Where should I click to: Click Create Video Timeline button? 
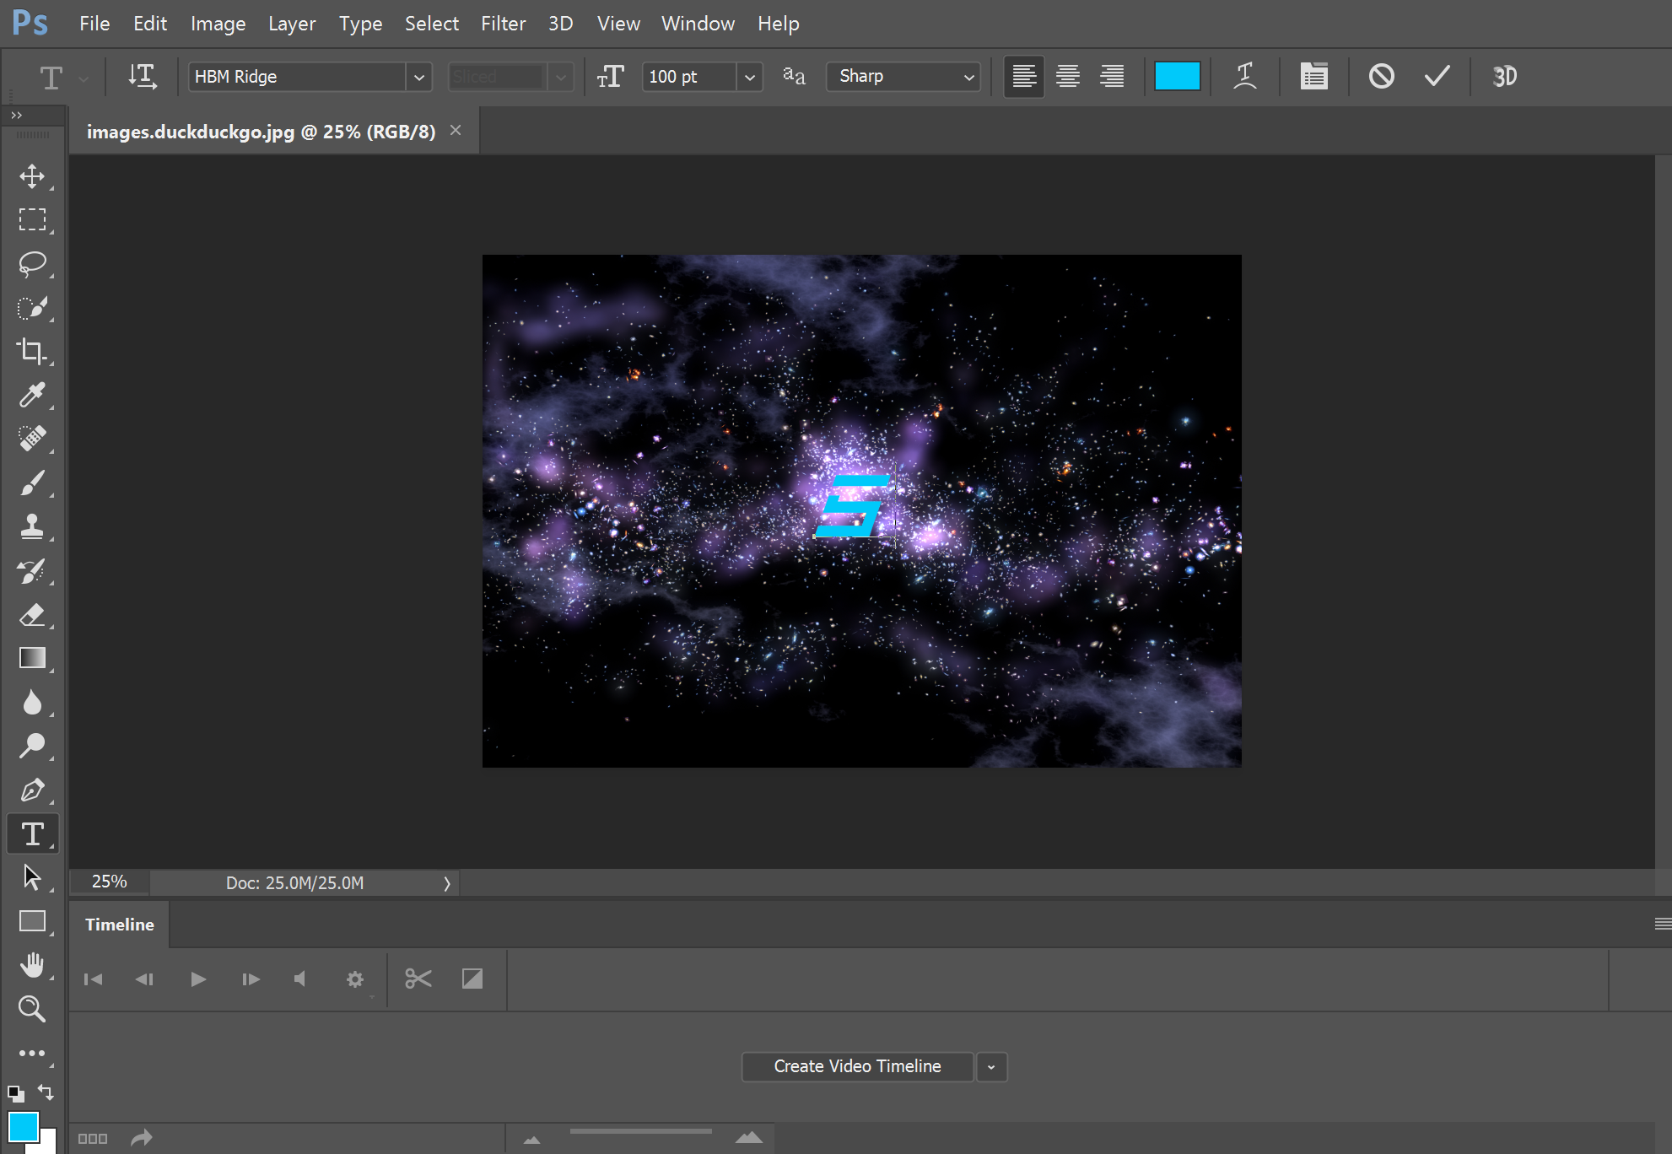[x=857, y=1066]
